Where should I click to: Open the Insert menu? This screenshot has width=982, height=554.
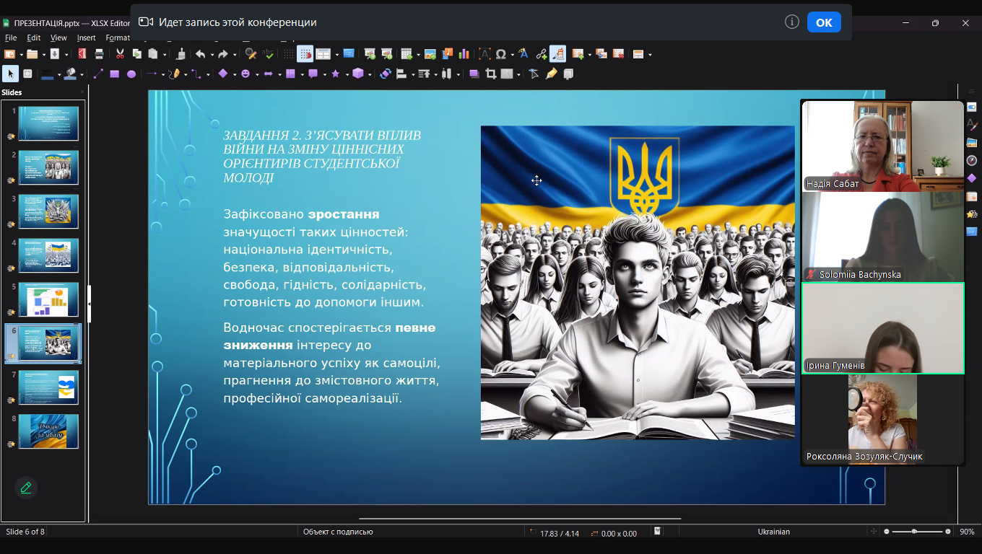(x=86, y=38)
